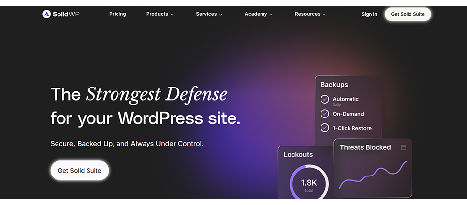Click the SolidWP wordmark text
Image resolution: width=467 pixels, height=205 pixels.
click(x=66, y=14)
